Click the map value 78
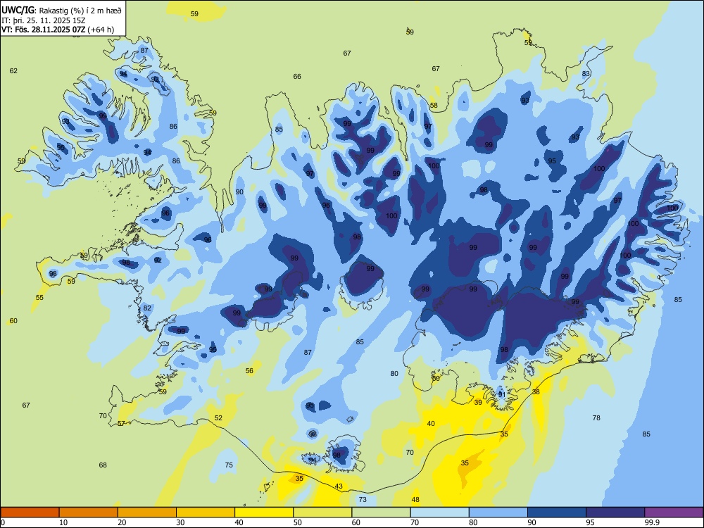Image resolution: width=704 pixels, height=528 pixels. [x=596, y=417]
